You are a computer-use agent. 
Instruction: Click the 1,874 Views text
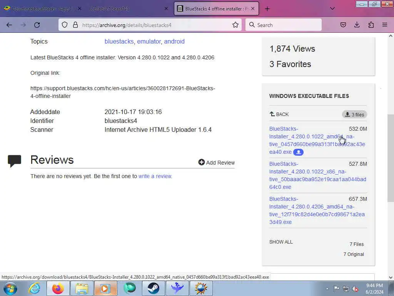click(x=292, y=49)
